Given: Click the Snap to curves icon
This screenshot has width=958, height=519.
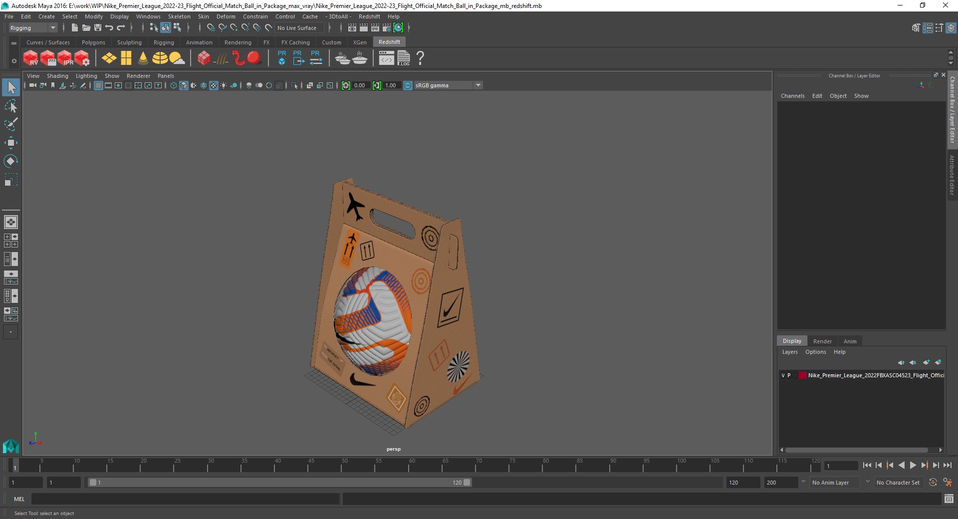Looking at the screenshot, I should tap(223, 28).
